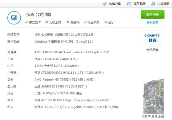
Task: Click the 4 GB 金士顿 DDR3 memory value
Action: click(57, 66)
